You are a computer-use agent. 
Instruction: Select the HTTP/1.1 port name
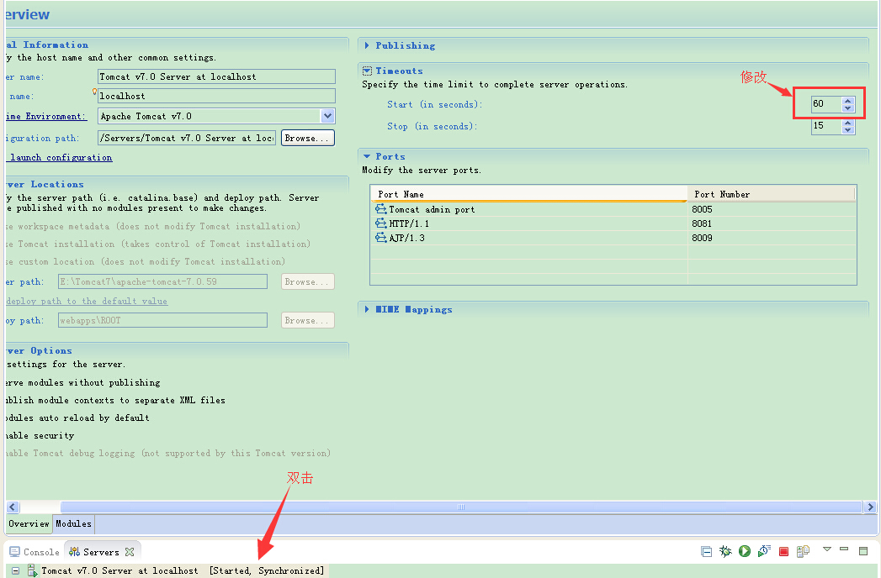coord(409,223)
